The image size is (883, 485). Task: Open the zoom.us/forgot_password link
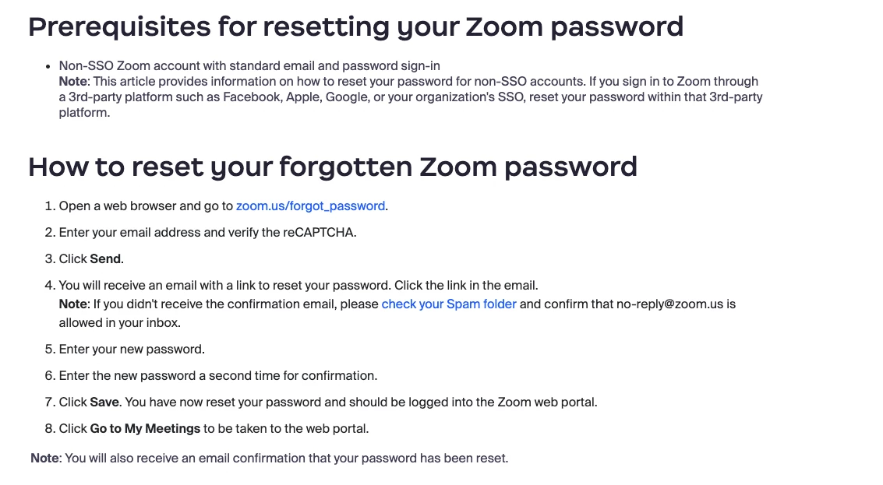click(310, 206)
